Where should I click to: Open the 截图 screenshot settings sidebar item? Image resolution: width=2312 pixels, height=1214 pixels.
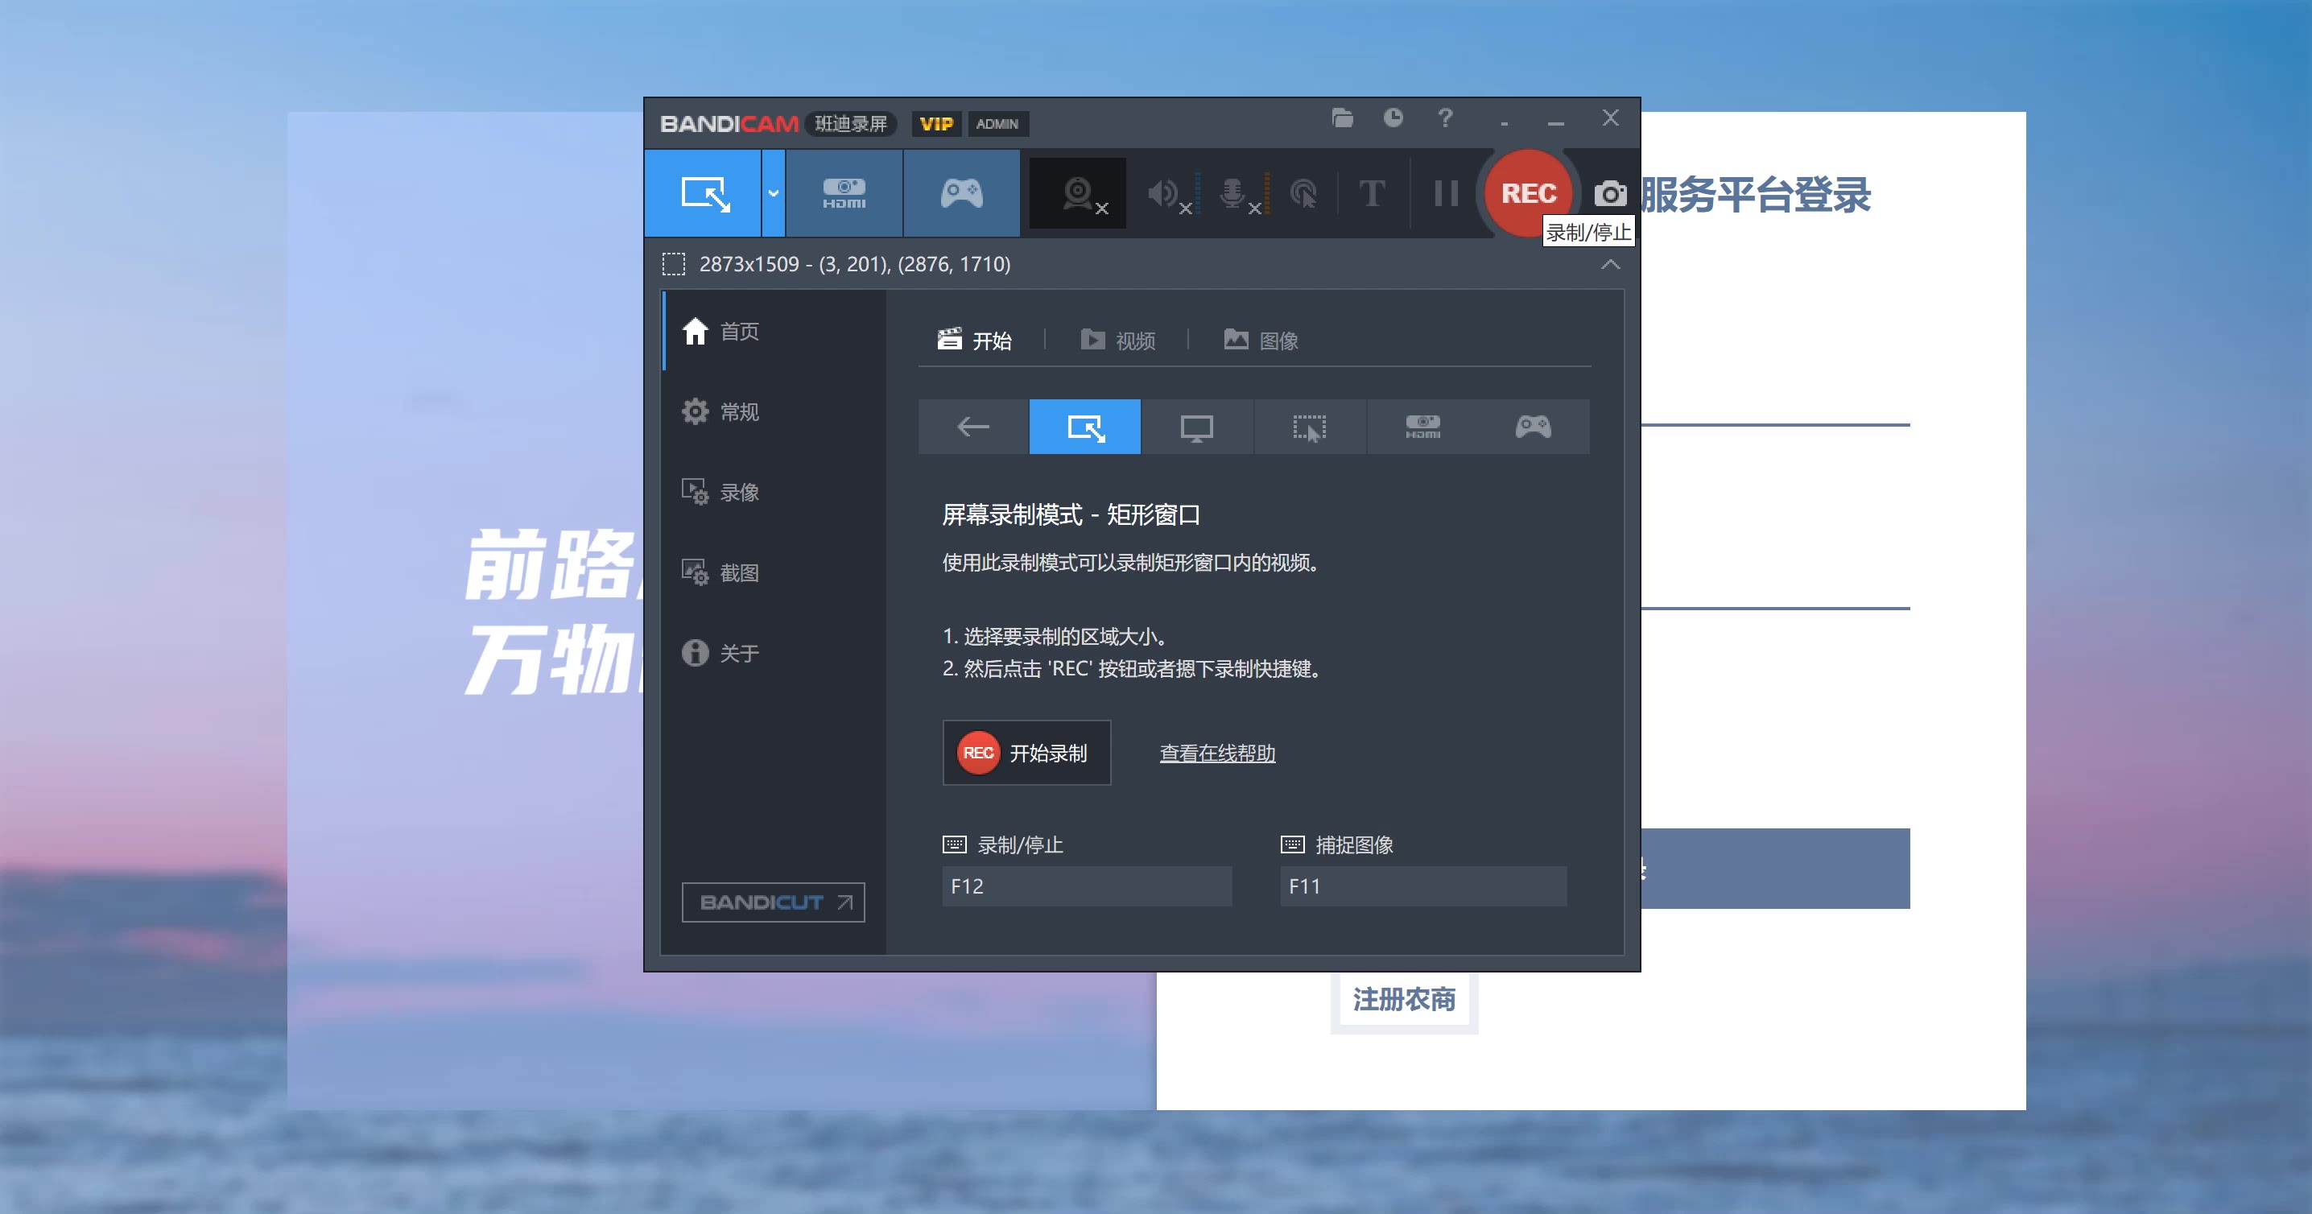(x=774, y=572)
